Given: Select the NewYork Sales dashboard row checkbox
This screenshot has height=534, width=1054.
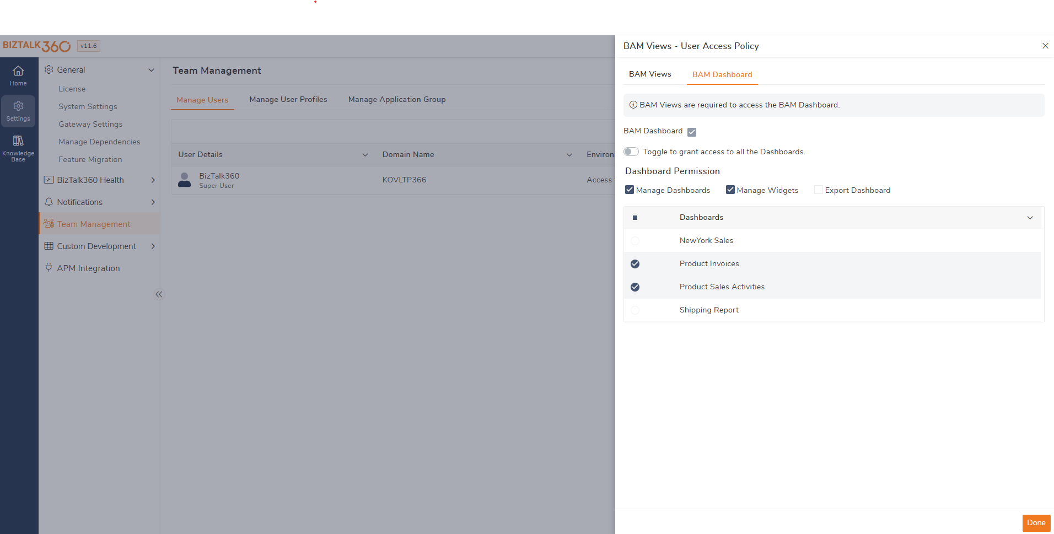Looking at the screenshot, I should click(x=635, y=241).
